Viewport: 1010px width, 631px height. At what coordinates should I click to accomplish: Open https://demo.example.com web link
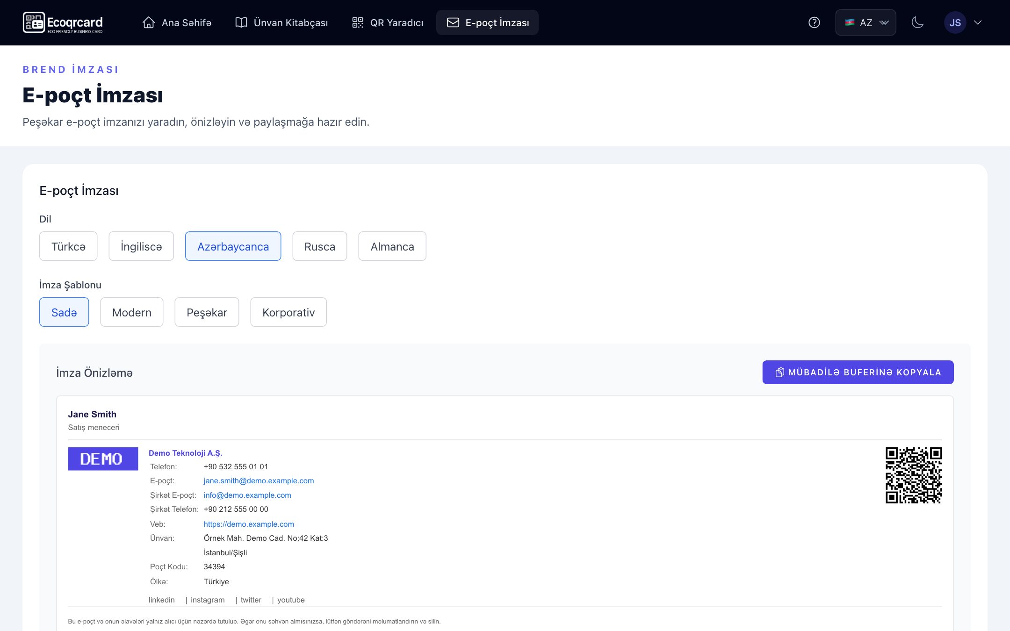(249, 524)
